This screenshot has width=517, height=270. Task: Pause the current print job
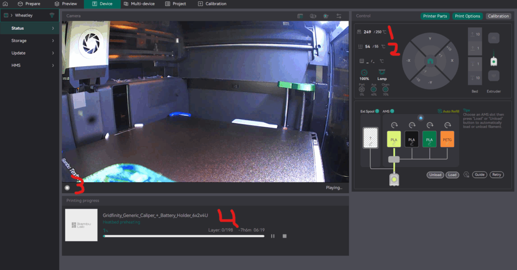[x=273, y=236]
